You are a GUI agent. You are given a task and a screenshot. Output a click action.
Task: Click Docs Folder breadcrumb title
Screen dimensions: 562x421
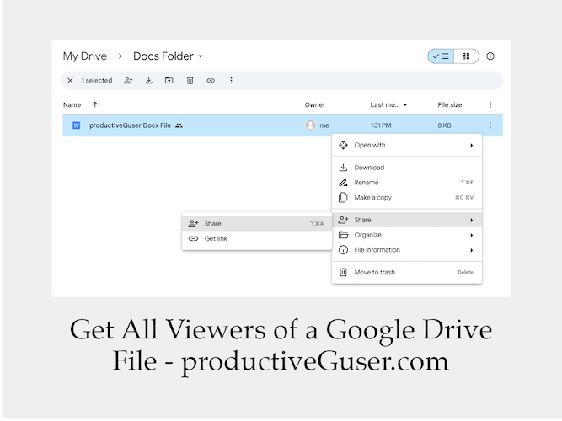[x=163, y=56]
